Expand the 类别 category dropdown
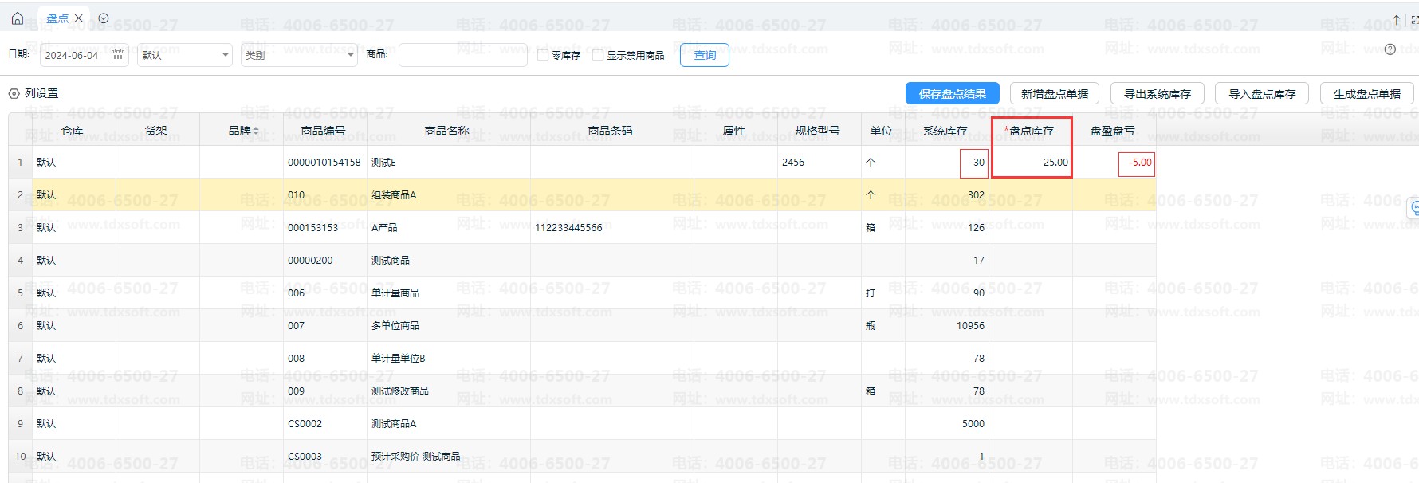The image size is (1419, 483). [299, 55]
